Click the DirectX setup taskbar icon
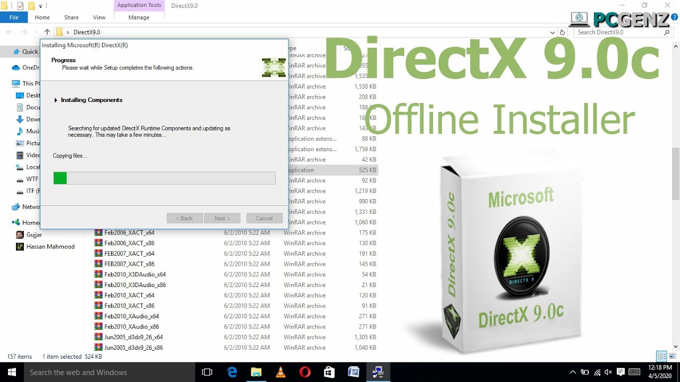The height and width of the screenshot is (382, 680). 378,372
